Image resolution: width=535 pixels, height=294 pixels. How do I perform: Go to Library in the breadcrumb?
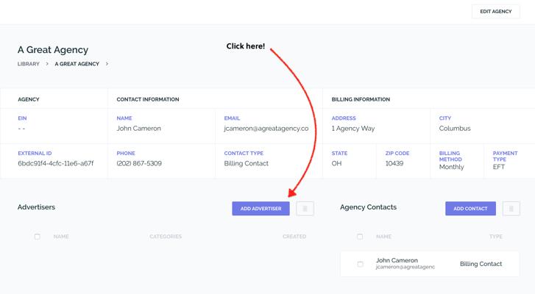coord(29,64)
